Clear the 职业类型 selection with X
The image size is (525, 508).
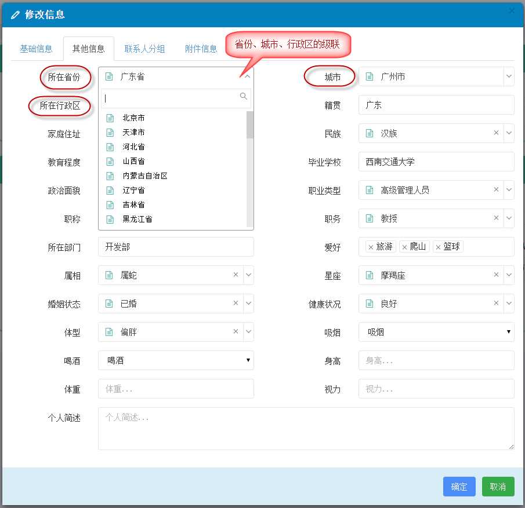(496, 189)
